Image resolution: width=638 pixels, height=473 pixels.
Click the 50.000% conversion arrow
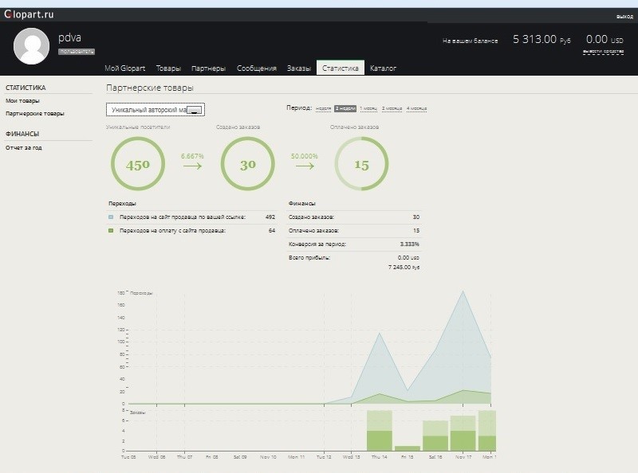(304, 166)
